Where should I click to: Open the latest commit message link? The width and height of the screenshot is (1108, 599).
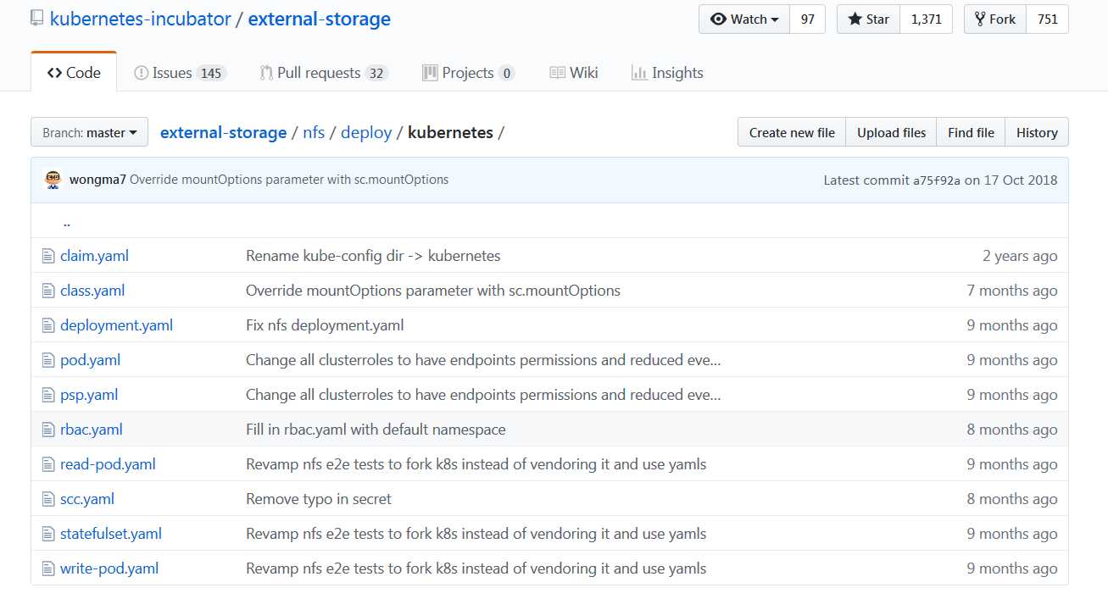tap(289, 180)
